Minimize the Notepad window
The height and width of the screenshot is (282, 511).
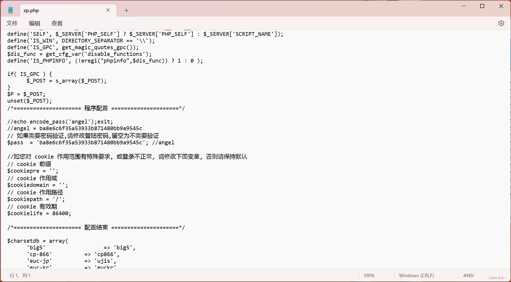464,6
